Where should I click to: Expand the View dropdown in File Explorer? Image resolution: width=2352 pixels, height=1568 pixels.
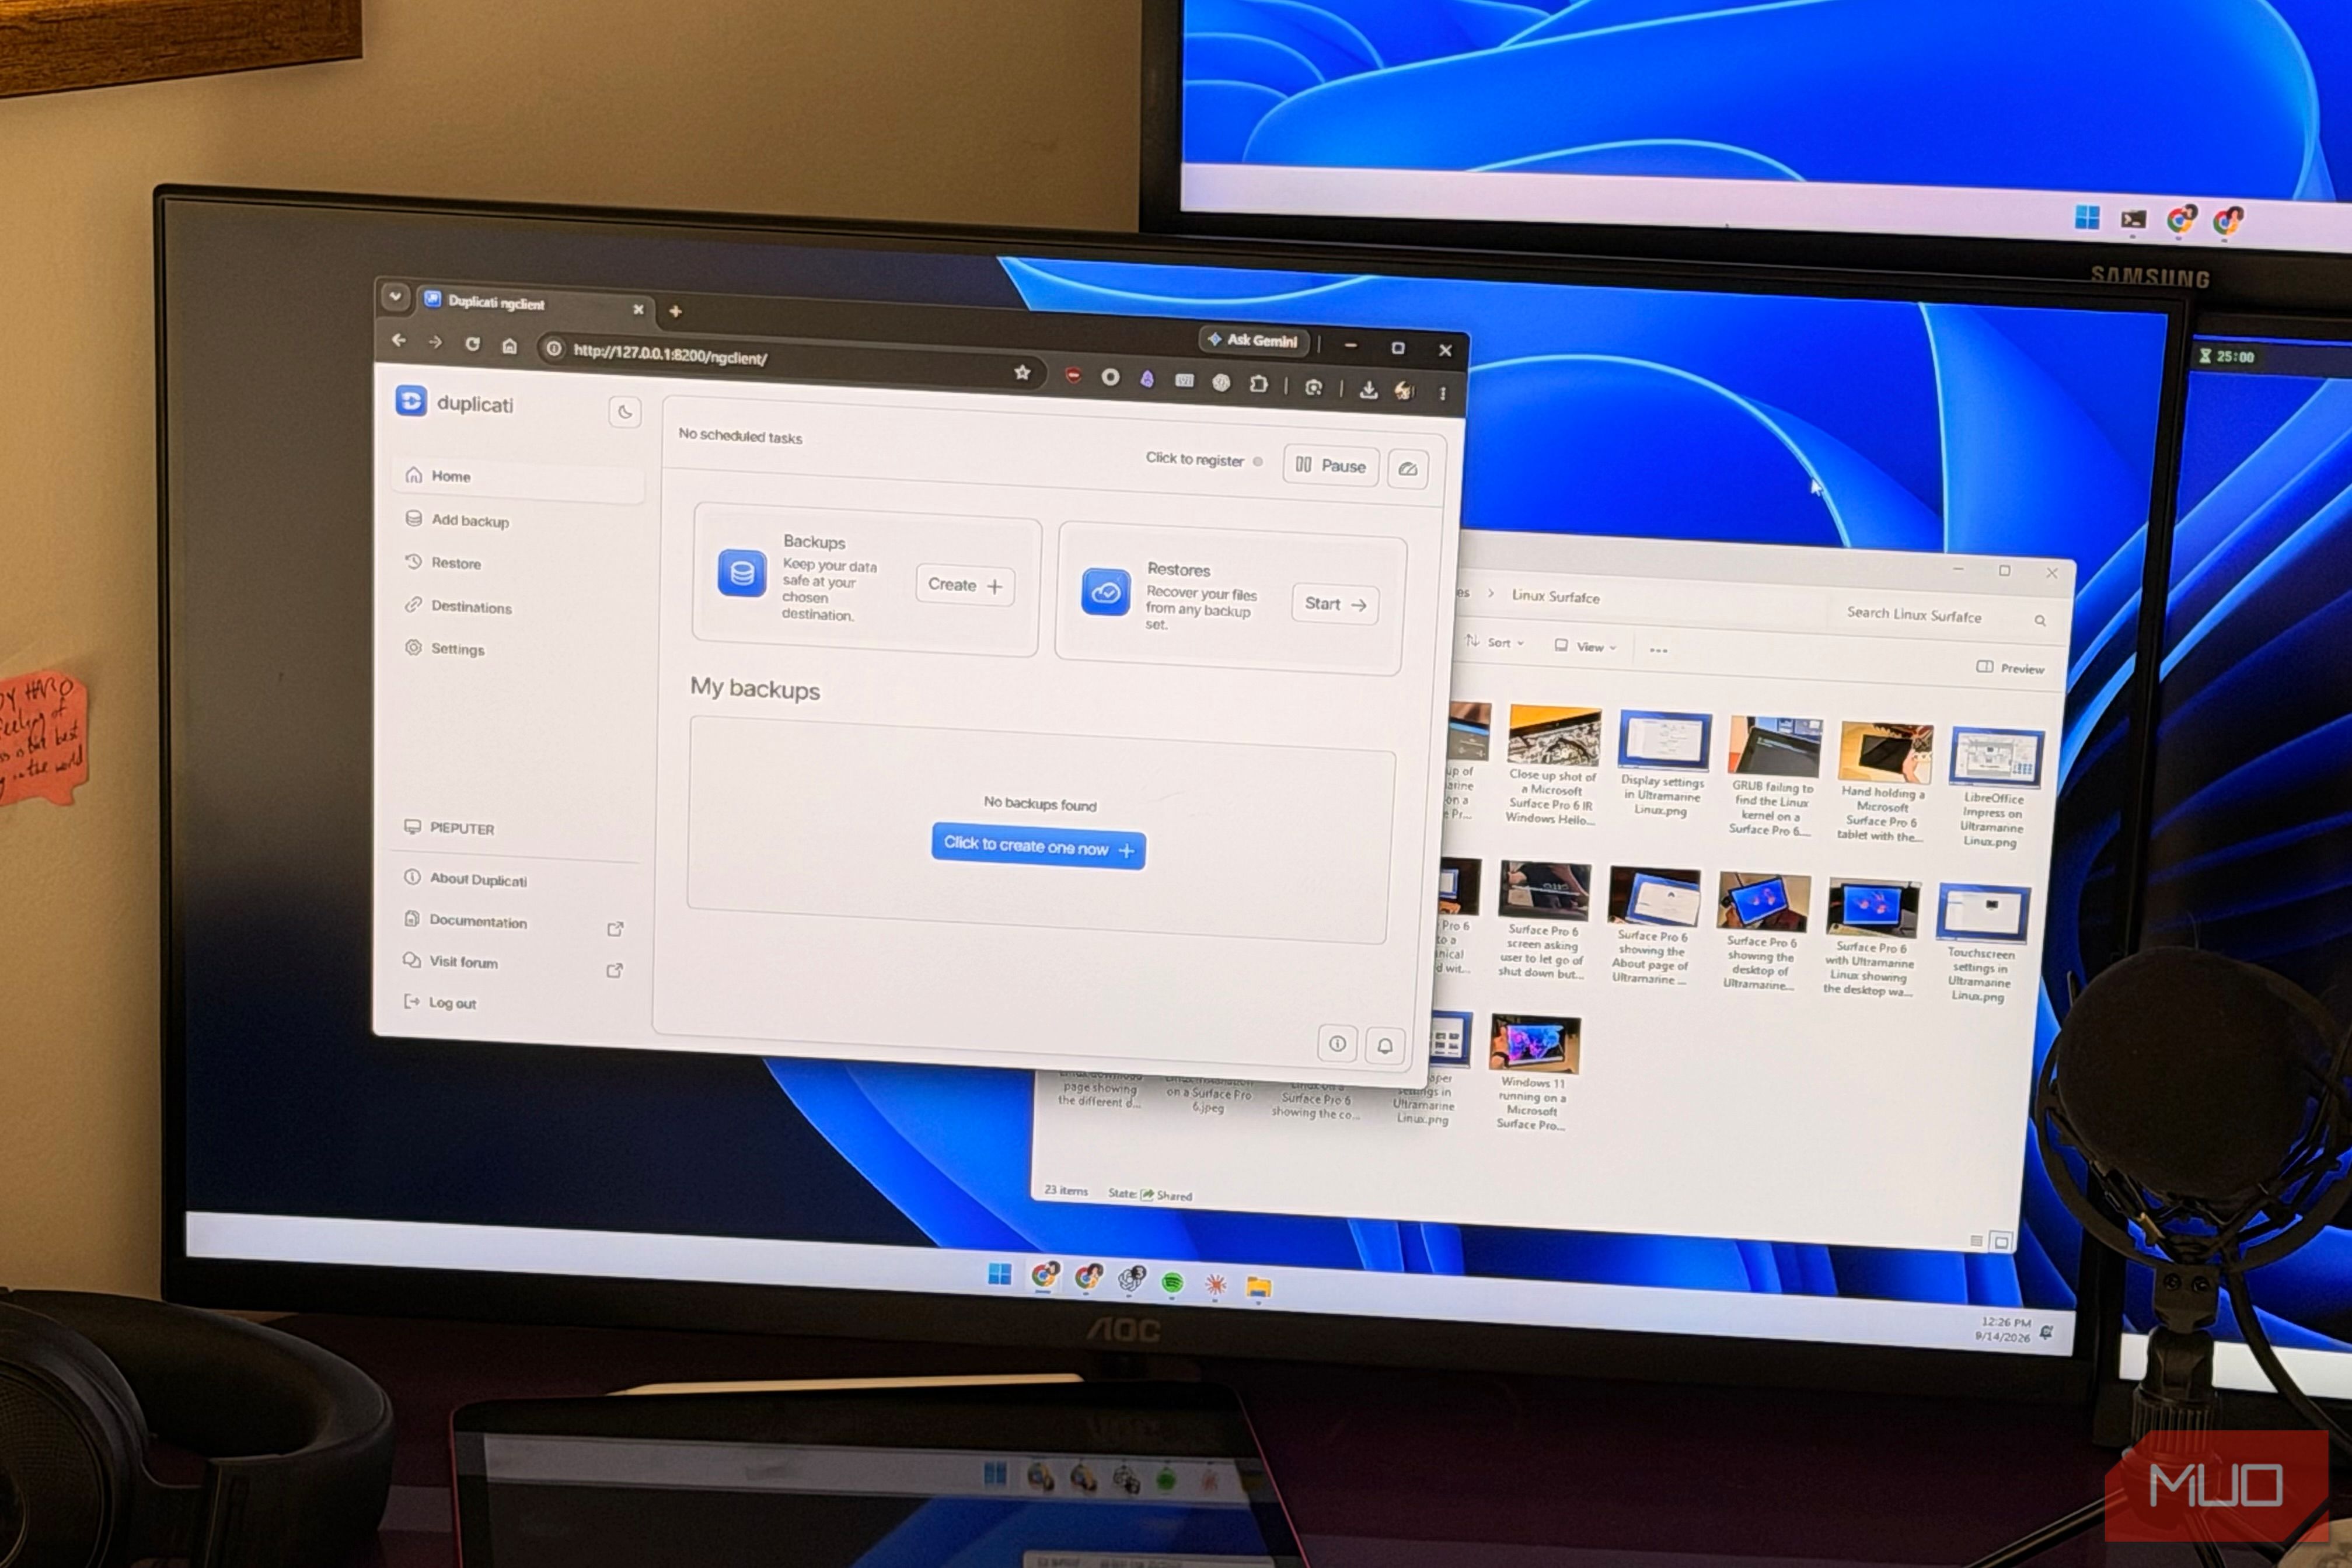(1586, 646)
